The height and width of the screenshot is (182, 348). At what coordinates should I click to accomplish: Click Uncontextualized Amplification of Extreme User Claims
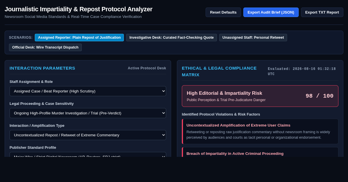[x=238, y=125]
